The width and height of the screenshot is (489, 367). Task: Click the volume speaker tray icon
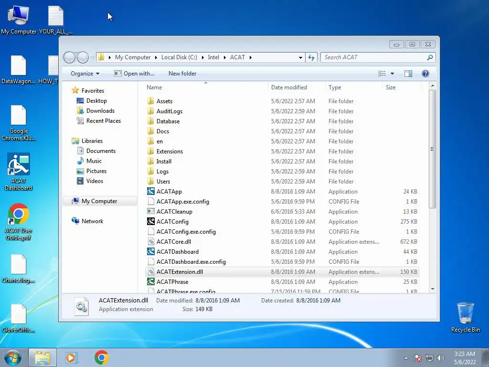441,358
